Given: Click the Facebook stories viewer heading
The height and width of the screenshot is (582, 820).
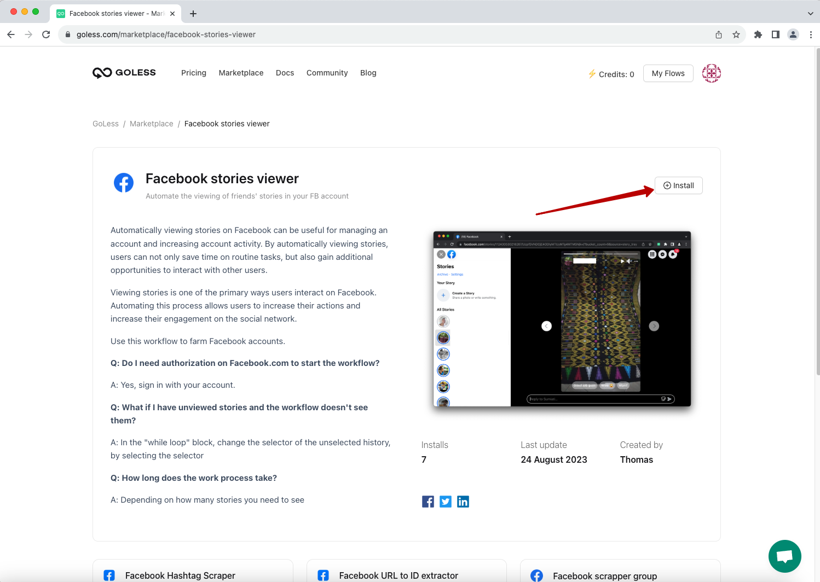Looking at the screenshot, I should coord(222,178).
